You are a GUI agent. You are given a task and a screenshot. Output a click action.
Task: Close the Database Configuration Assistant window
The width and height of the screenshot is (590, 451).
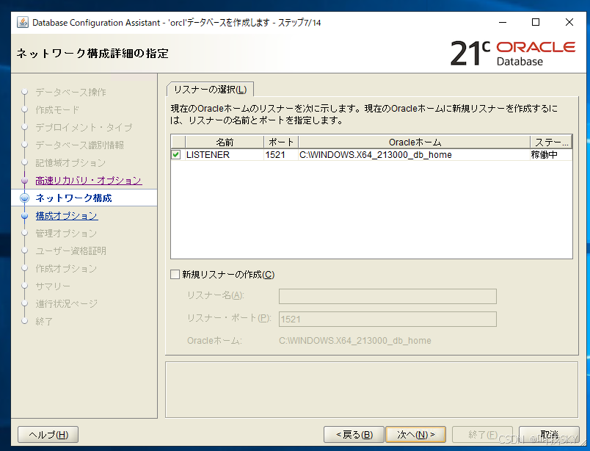click(x=569, y=23)
